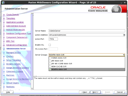Check JRF-MAN-SVR server group
Screen dimensions: 128x96
click(x=50, y=61)
